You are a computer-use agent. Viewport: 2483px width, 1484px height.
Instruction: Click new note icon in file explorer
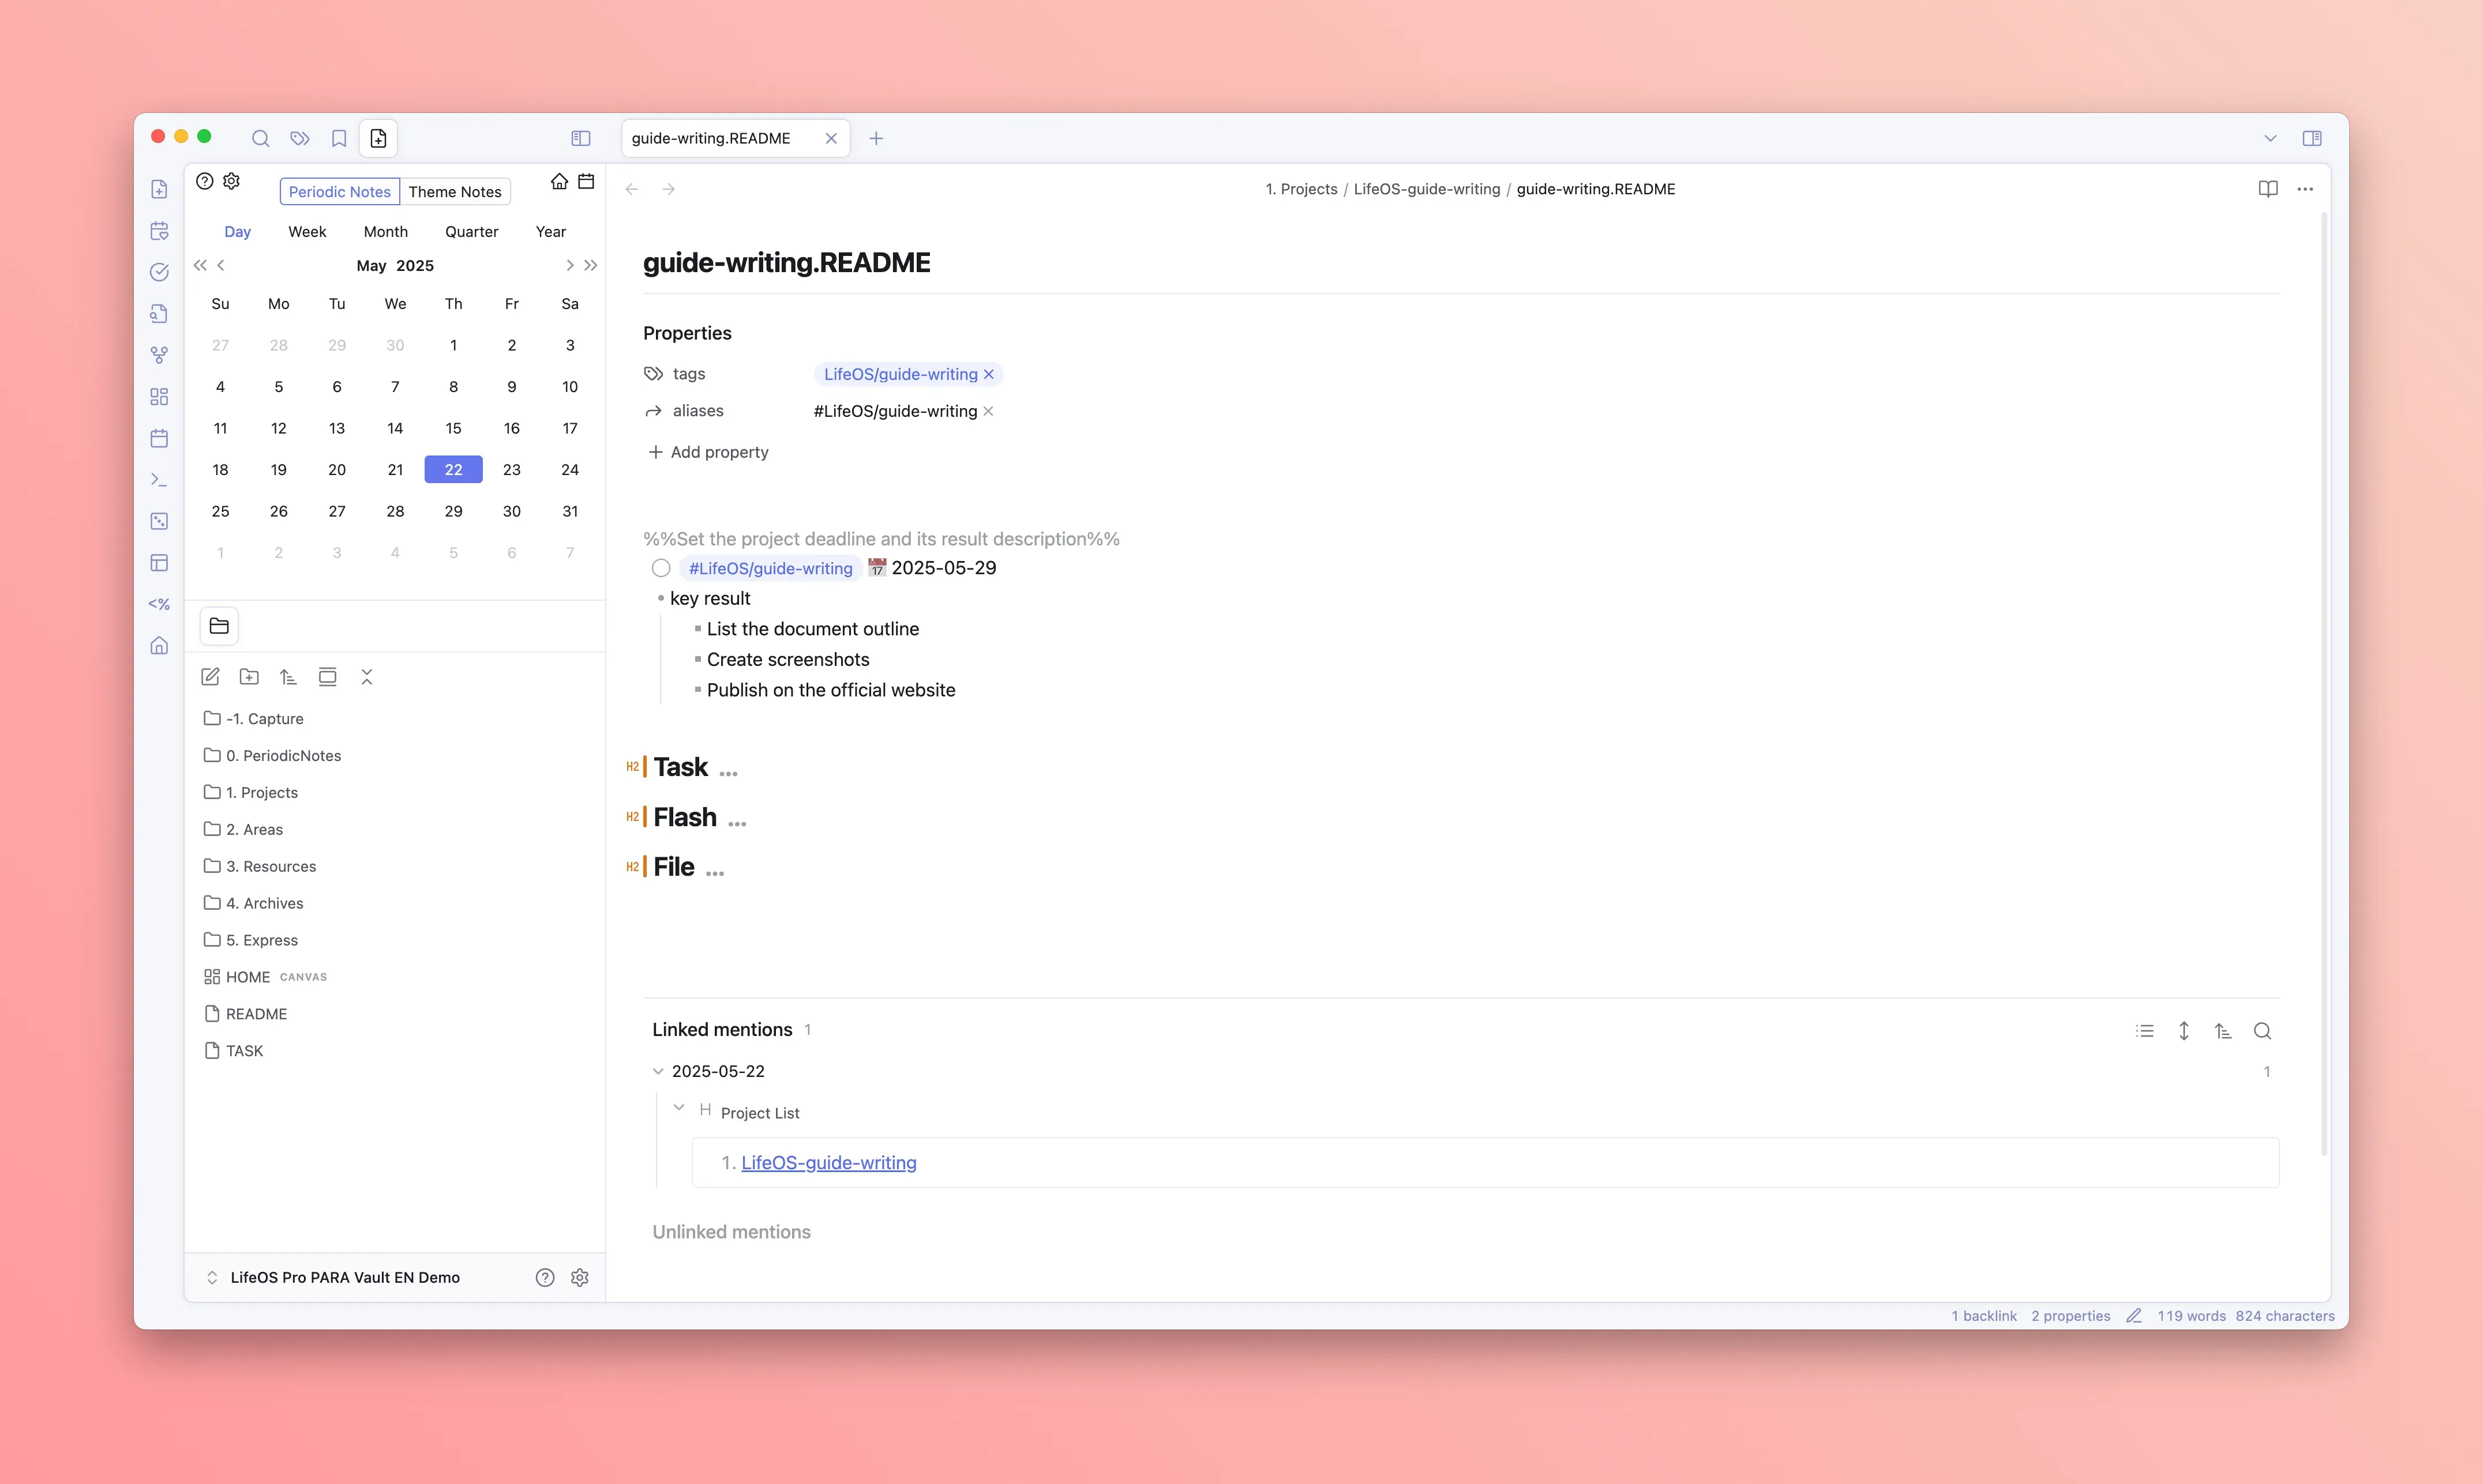coord(210,677)
